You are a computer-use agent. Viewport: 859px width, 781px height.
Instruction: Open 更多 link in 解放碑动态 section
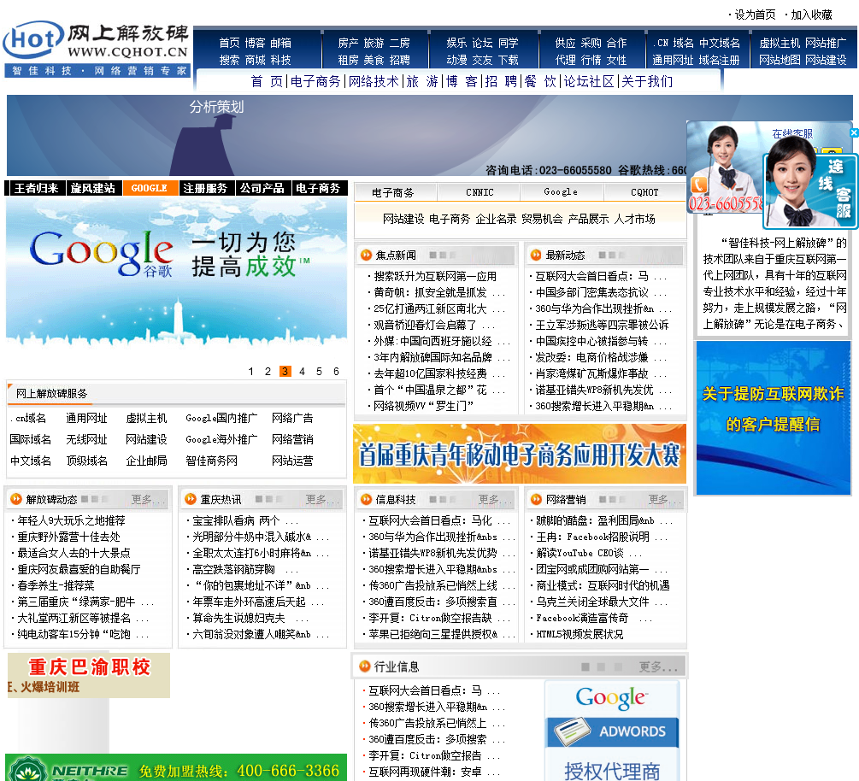pyautogui.click(x=147, y=500)
